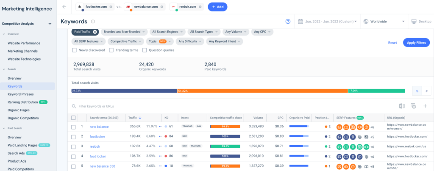Viewport: 434px width, 171px height.
Task: Go to Organic Competitors page
Action: (23, 118)
